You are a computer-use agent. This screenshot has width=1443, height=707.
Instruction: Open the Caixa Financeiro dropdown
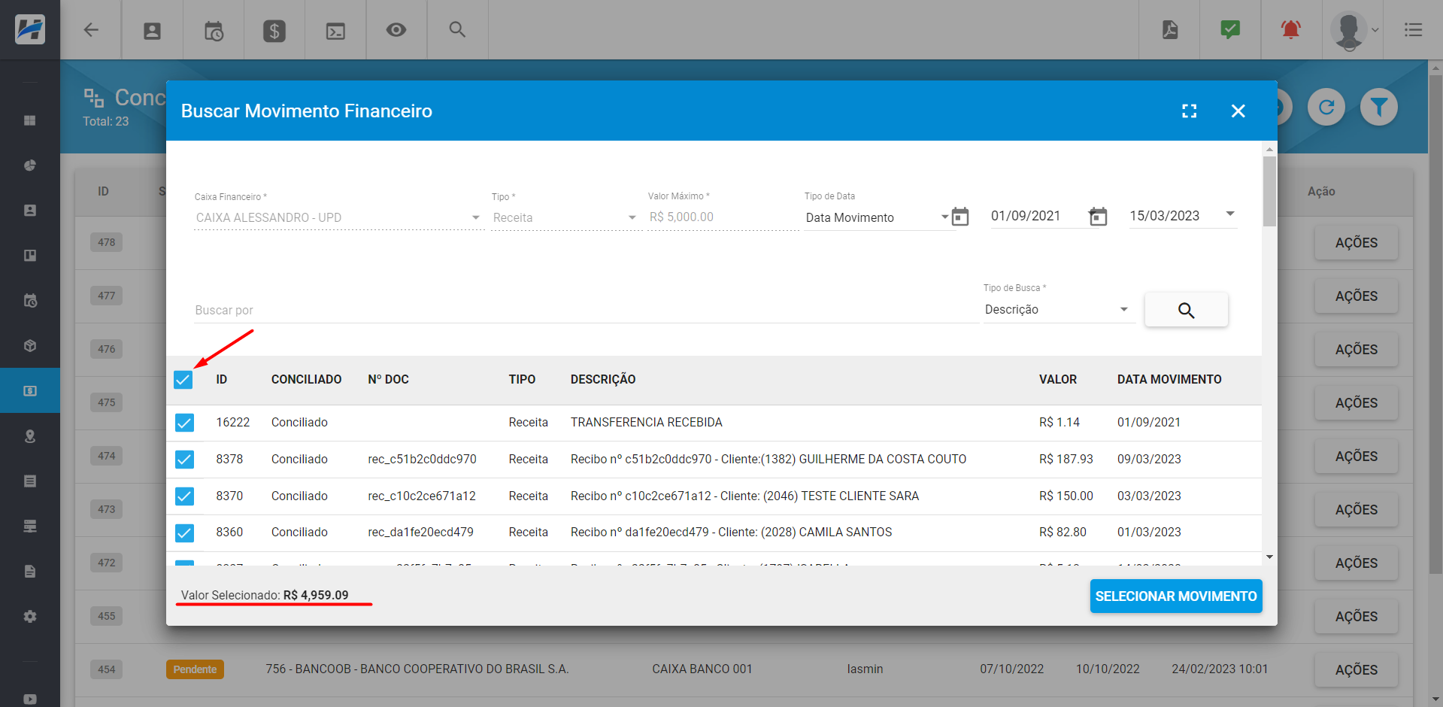[x=338, y=217]
